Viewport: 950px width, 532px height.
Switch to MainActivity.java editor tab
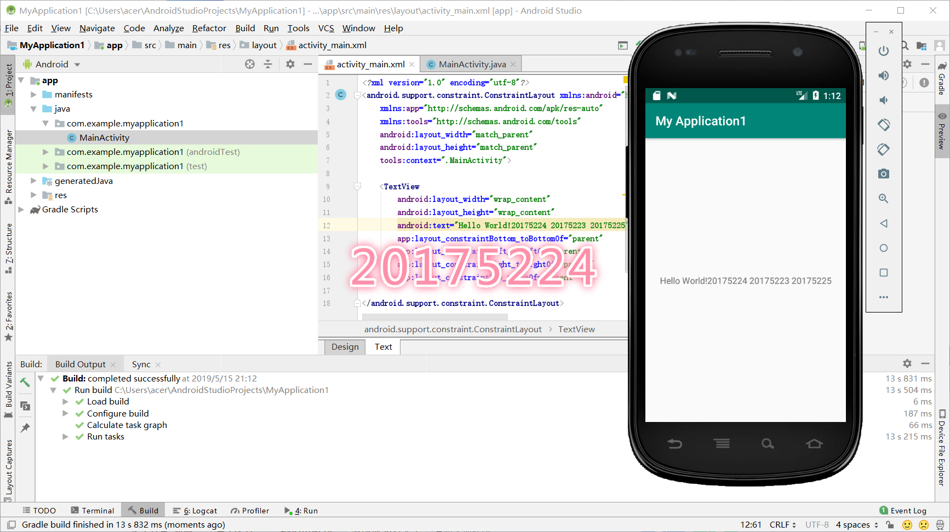pyautogui.click(x=472, y=64)
